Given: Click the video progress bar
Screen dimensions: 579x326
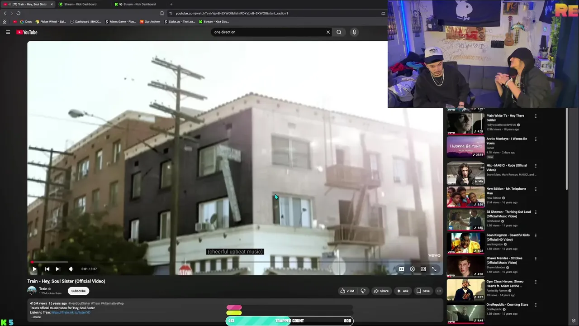Looking at the screenshot, I should pyautogui.click(x=235, y=262).
